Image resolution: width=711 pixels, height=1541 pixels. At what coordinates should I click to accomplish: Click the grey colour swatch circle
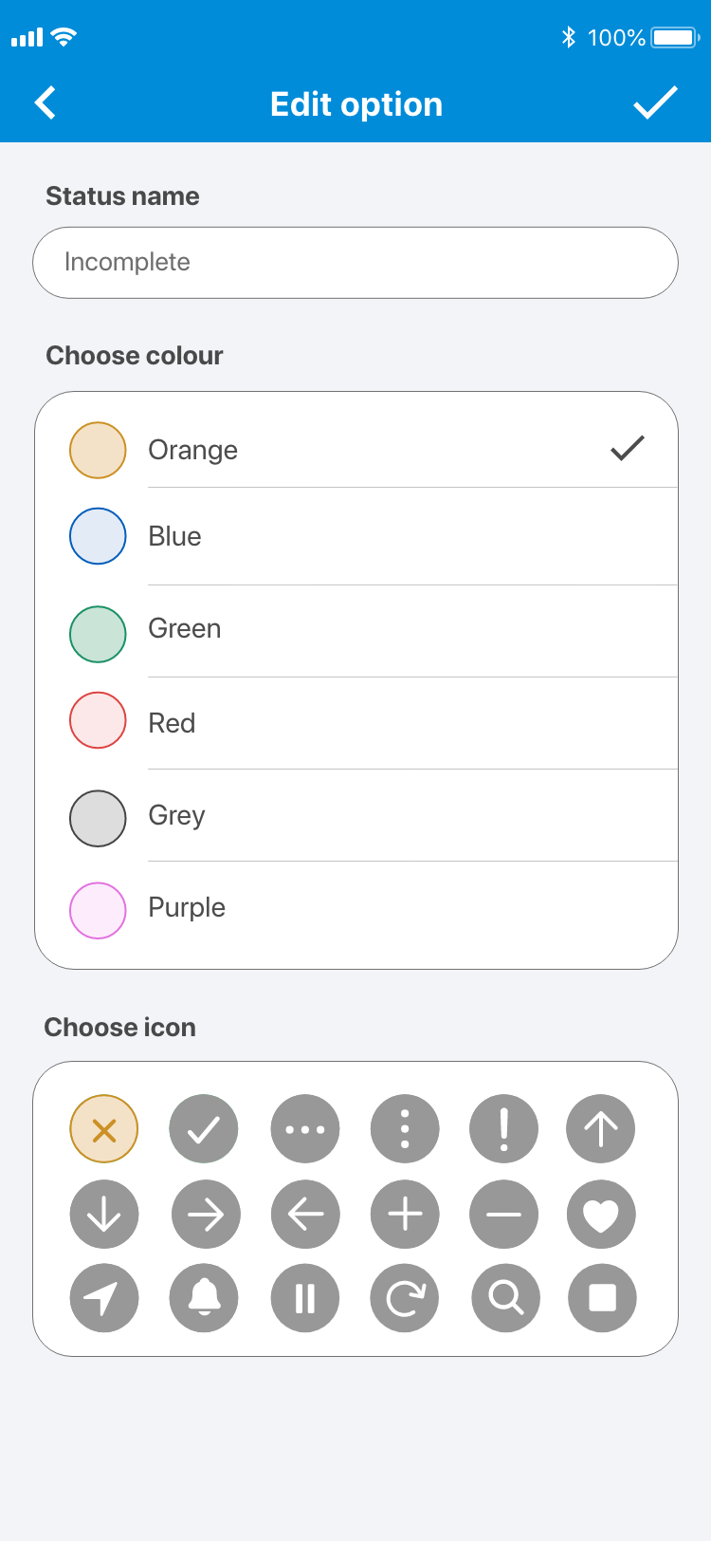click(x=98, y=818)
